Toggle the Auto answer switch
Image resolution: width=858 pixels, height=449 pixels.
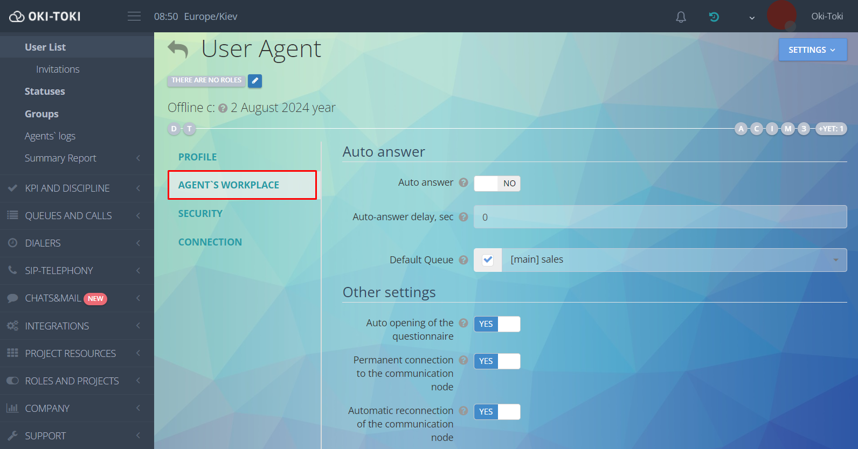[x=497, y=184]
